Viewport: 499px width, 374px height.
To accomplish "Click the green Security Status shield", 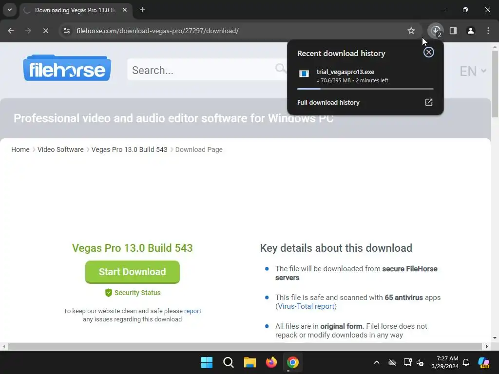I will coord(109,293).
